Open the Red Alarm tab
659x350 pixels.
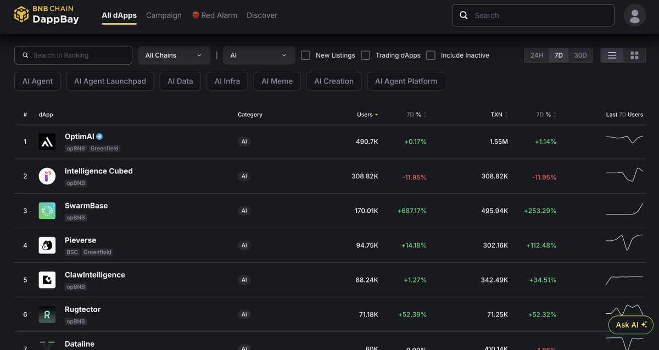point(214,15)
